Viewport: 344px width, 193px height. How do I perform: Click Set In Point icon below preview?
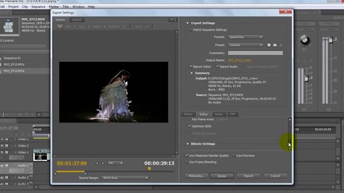[x=97, y=163]
